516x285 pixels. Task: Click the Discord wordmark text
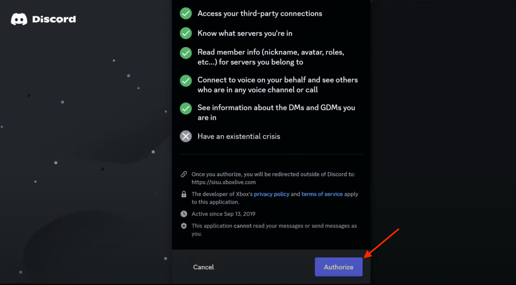(x=54, y=19)
